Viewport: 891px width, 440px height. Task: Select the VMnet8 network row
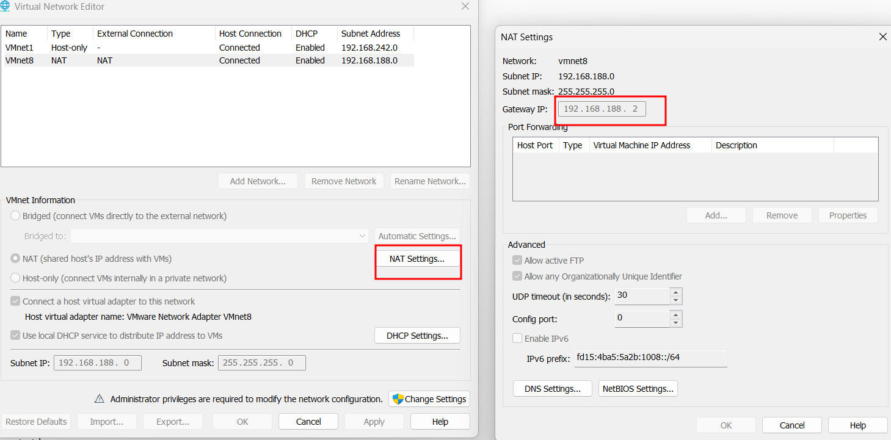pos(208,60)
